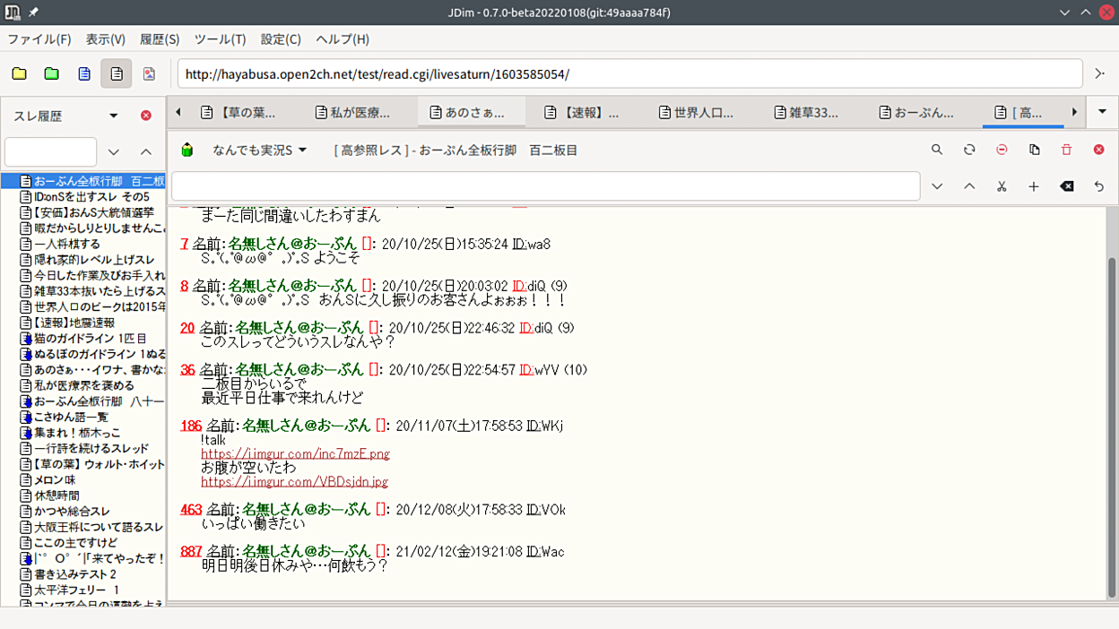This screenshot has width=1119, height=629.
Task: Clear search with the backspace icon
Action: click(1066, 186)
